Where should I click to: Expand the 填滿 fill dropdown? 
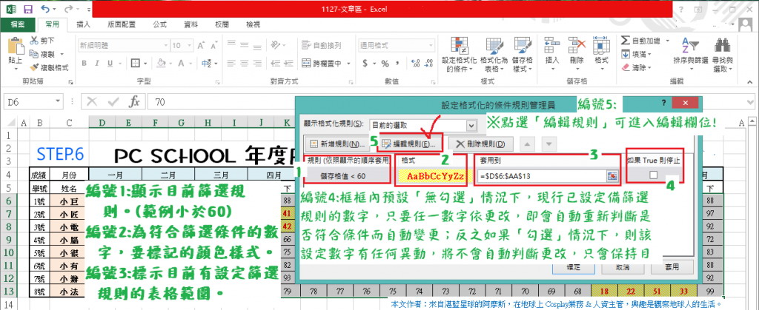pos(649,54)
